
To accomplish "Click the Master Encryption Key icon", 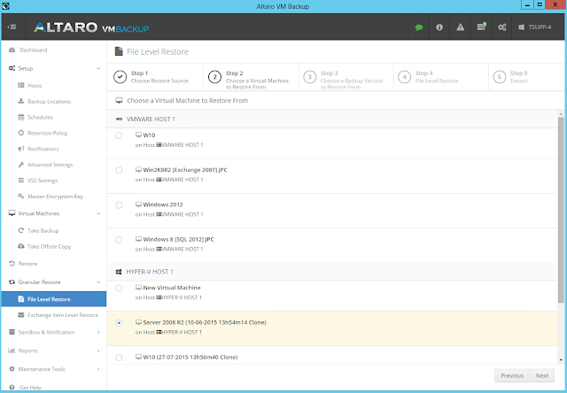I will coord(21,196).
